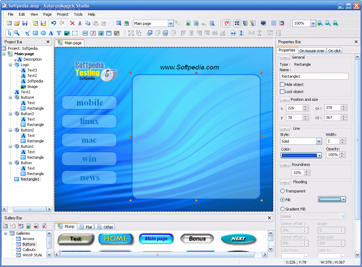Select the Ellipse drawing tool
This screenshot has width=362, height=267.
[x=43, y=33]
